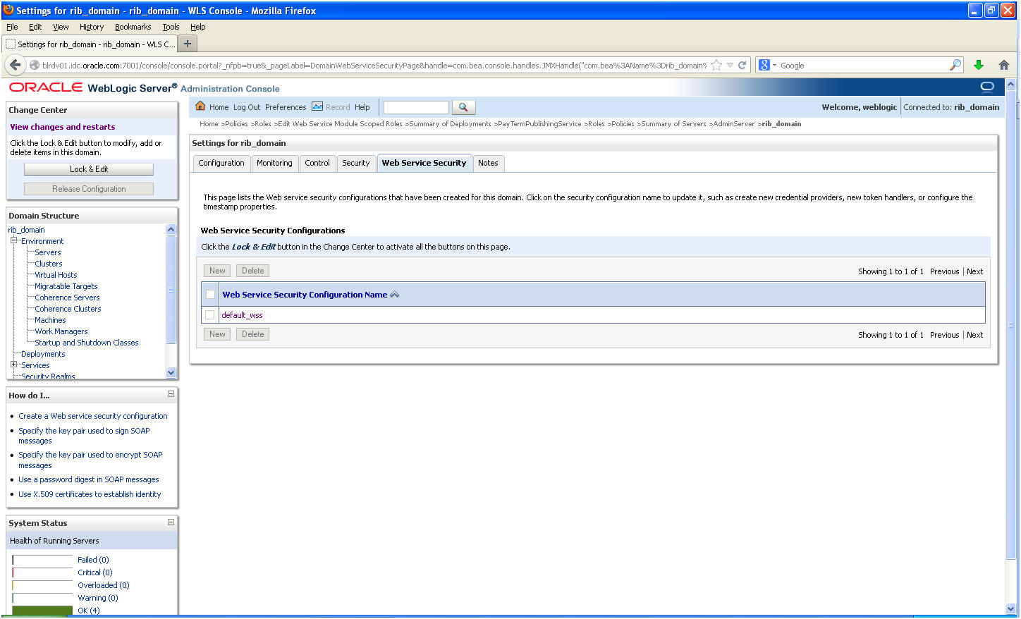Click the browser address bar
The height and width of the screenshot is (619, 1021).
[374, 66]
